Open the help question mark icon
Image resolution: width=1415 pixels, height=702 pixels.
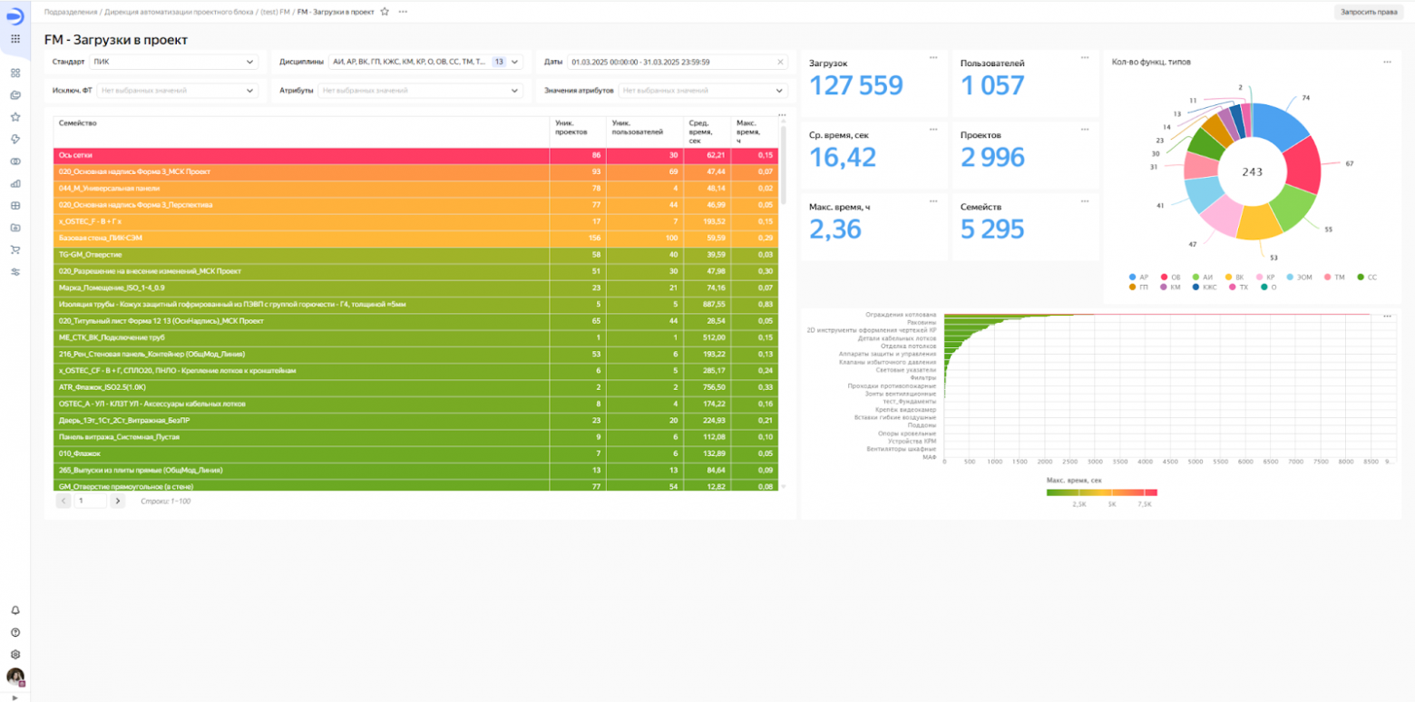point(15,632)
